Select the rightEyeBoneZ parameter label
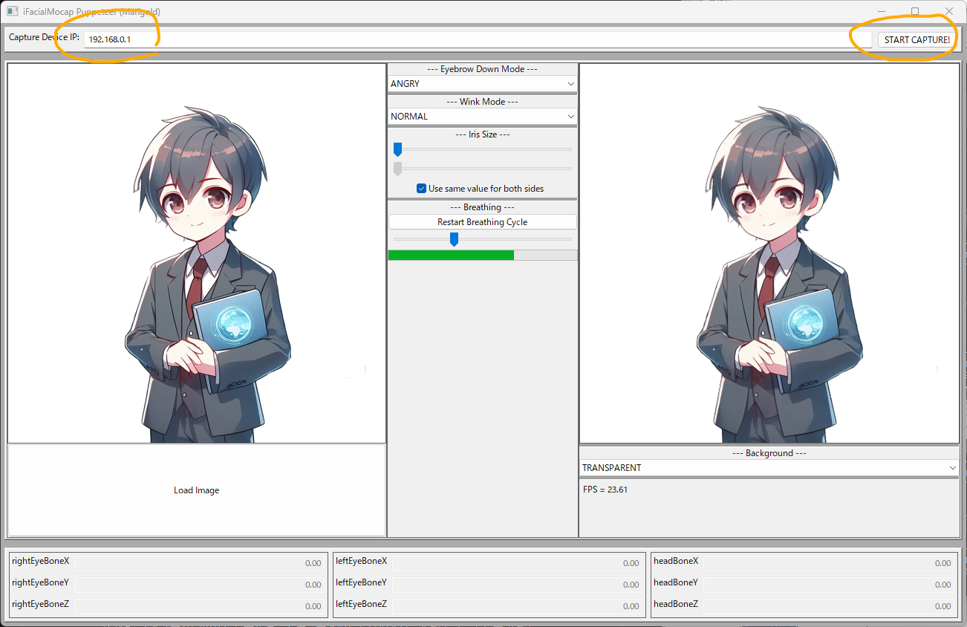 (40, 604)
